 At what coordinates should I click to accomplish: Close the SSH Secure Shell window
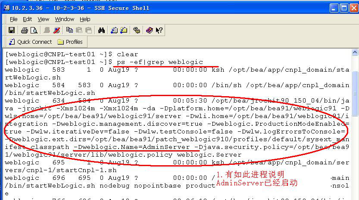354,8
